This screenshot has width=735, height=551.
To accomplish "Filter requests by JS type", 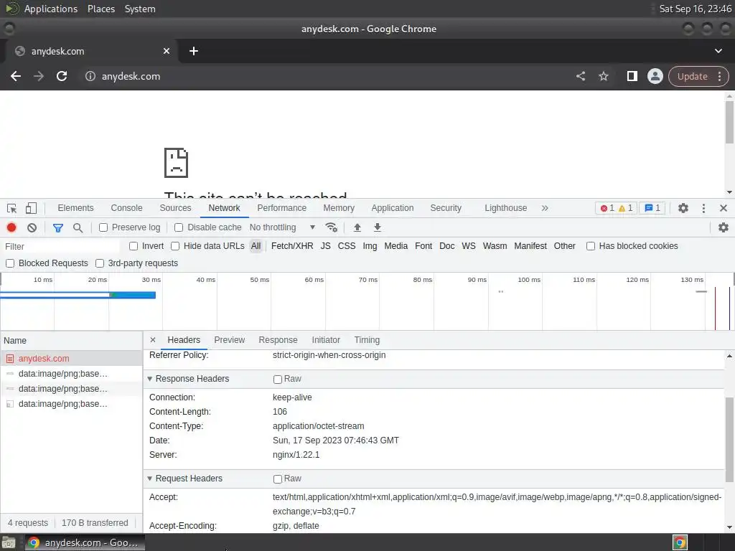I will [x=325, y=246].
